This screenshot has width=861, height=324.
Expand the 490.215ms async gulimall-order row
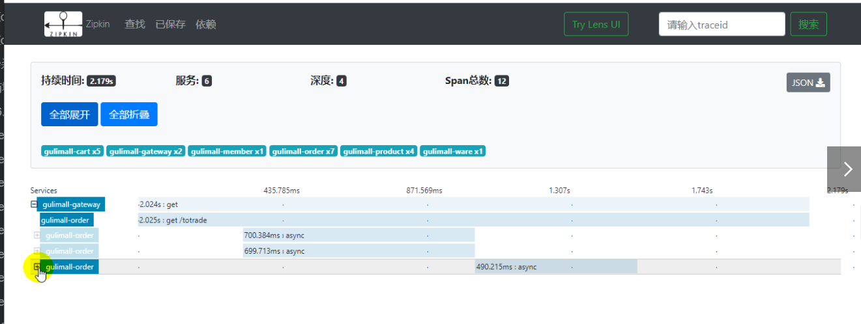click(36, 267)
